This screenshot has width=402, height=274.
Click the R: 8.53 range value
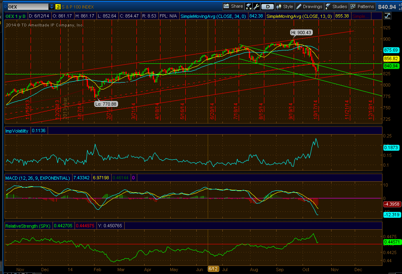pos(149,16)
